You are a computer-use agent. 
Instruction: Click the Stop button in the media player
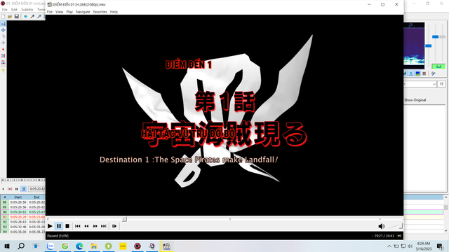point(67,226)
